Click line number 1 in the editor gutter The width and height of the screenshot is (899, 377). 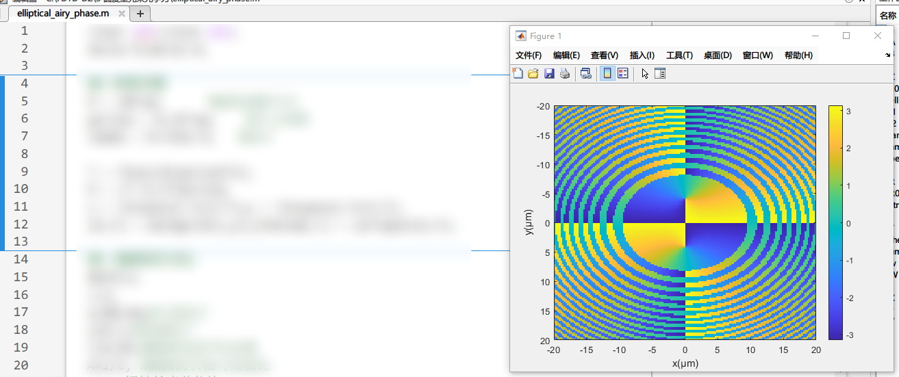[x=25, y=30]
